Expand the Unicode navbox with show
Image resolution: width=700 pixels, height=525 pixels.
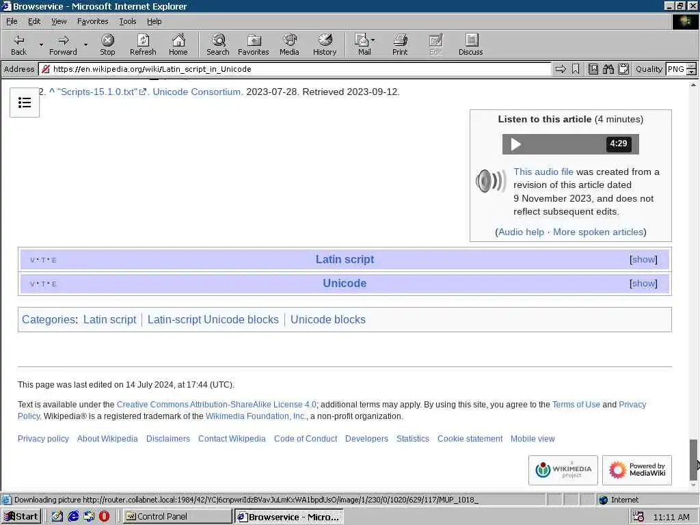click(643, 283)
